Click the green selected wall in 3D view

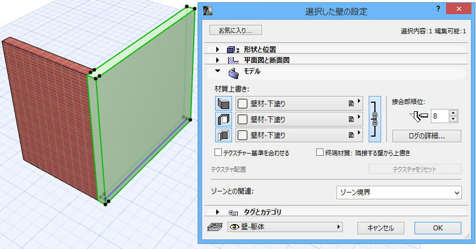pos(146,103)
